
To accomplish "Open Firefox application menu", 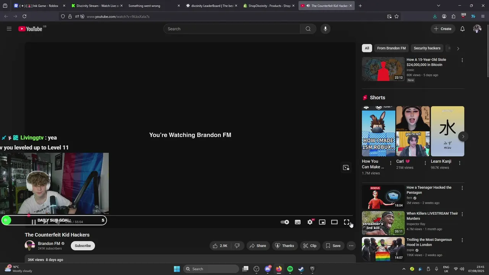I will 483,16.
